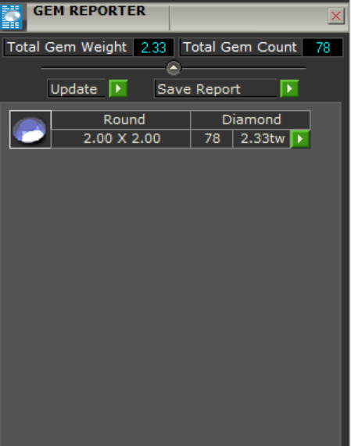Click the green arrow next to Update

click(x=118, y=88)
